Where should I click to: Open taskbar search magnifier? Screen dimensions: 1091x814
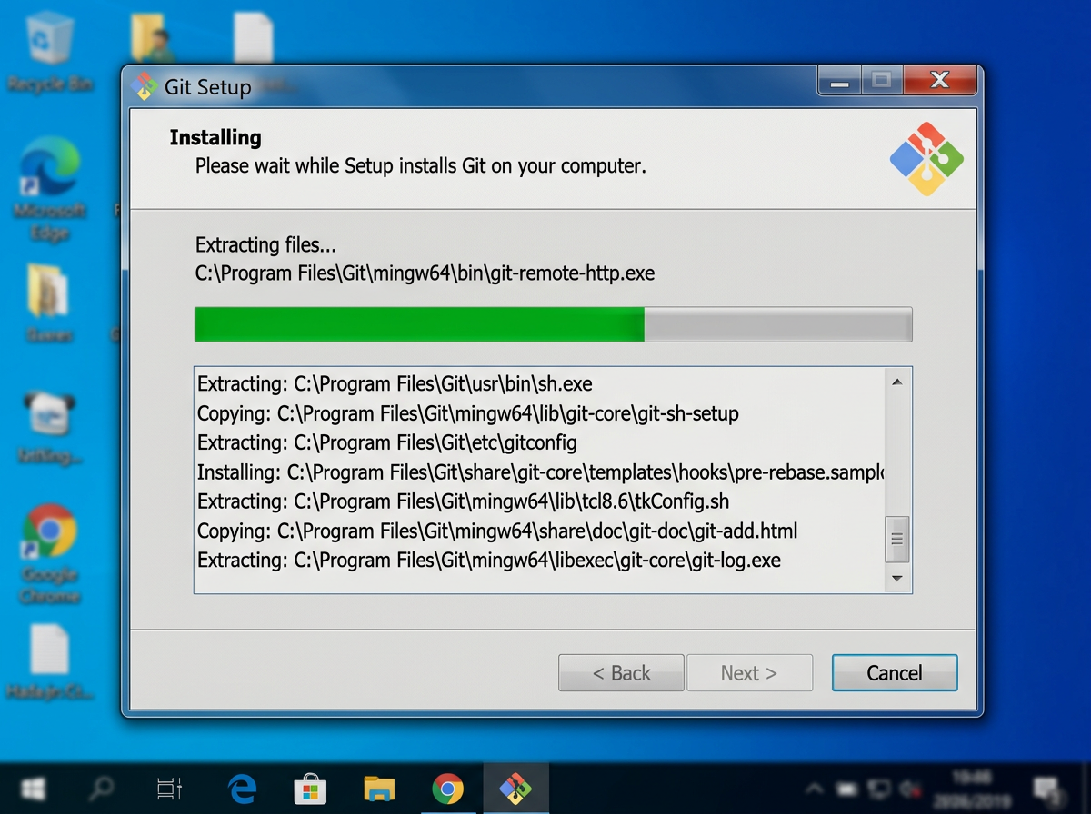[x=101, y=789]
